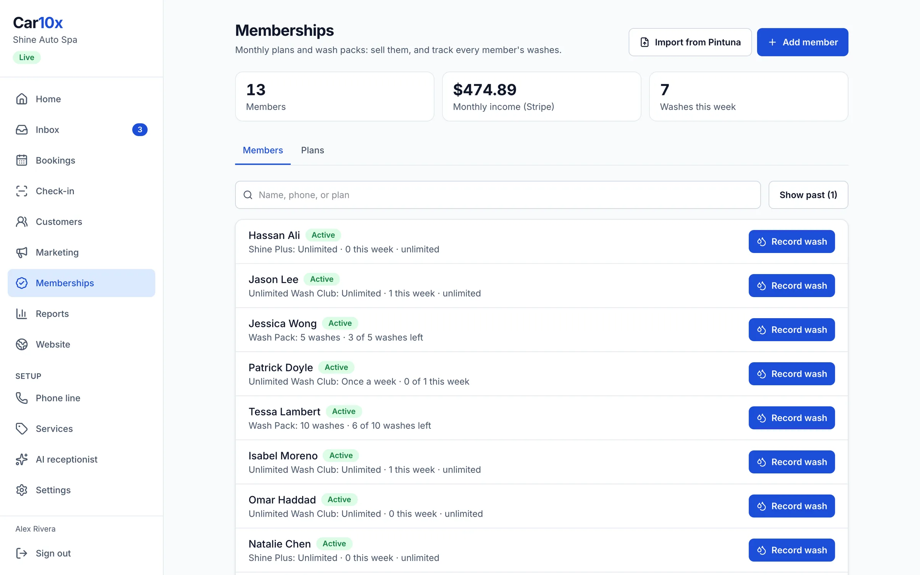Record wash for Omar Haddad
Image resolution: width=920 pixels, height=575 pixels.
[792, 506]
